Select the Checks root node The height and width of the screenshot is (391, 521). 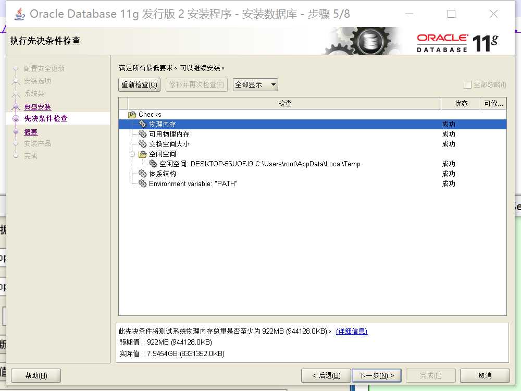pyautogui.click(x=150, y=115)
